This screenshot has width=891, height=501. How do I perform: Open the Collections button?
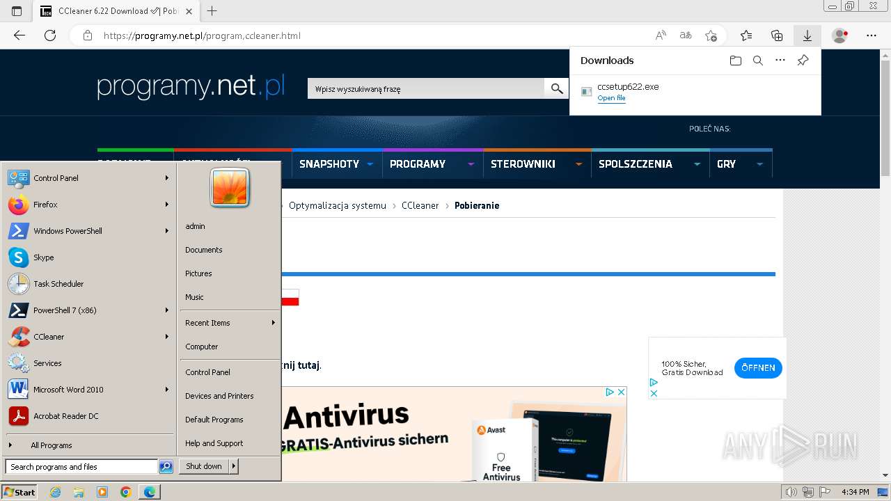(x=777, y=35)
